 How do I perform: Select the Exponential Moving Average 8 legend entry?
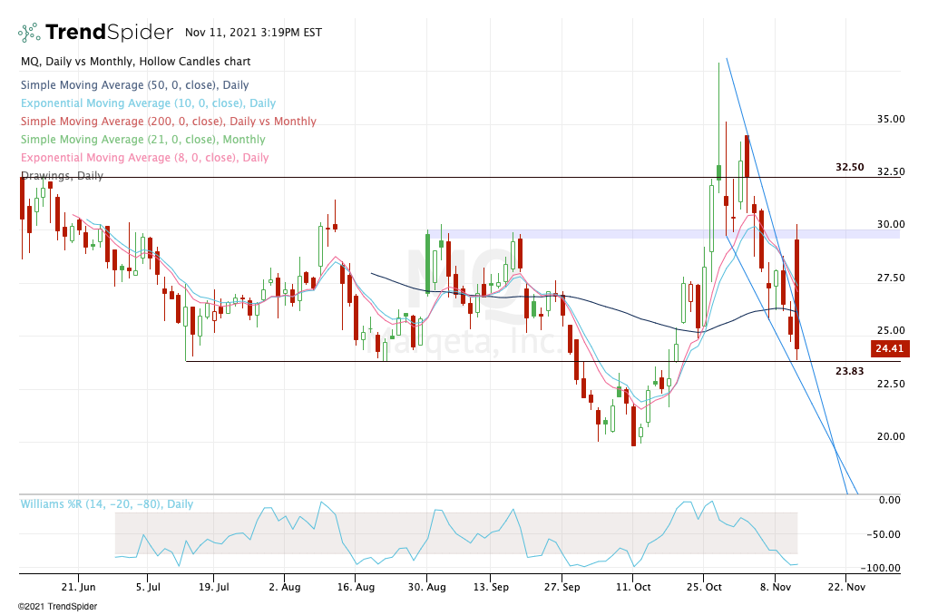tap(144, 158)
